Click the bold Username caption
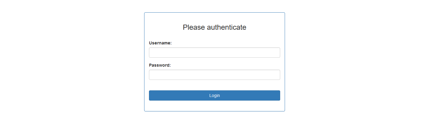The image size is (440, 124). [160, 43]
